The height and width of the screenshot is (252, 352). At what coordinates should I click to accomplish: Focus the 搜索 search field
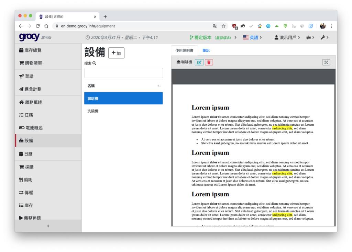[123, 73]
